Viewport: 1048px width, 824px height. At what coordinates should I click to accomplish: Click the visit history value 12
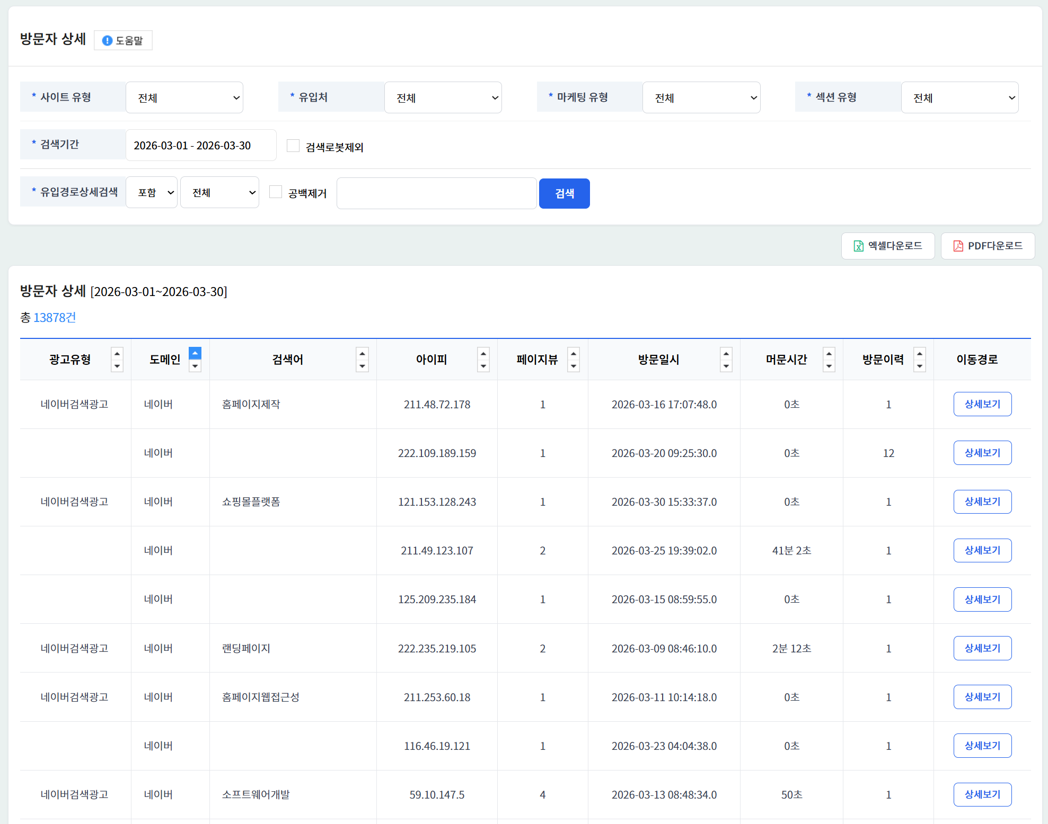[x=889, y=453]
